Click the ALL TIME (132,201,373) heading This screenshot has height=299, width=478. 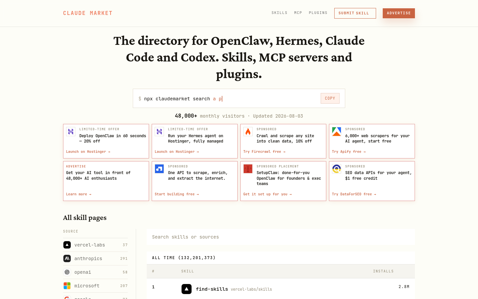point(184,258)
